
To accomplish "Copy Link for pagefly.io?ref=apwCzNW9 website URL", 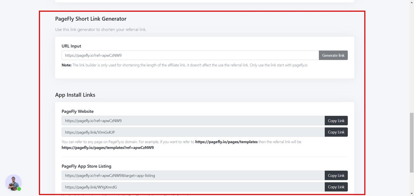I will tap(336, 121).
